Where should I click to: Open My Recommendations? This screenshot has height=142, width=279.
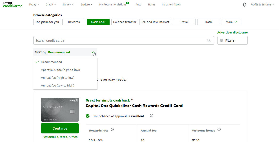(x=113, y=4)
